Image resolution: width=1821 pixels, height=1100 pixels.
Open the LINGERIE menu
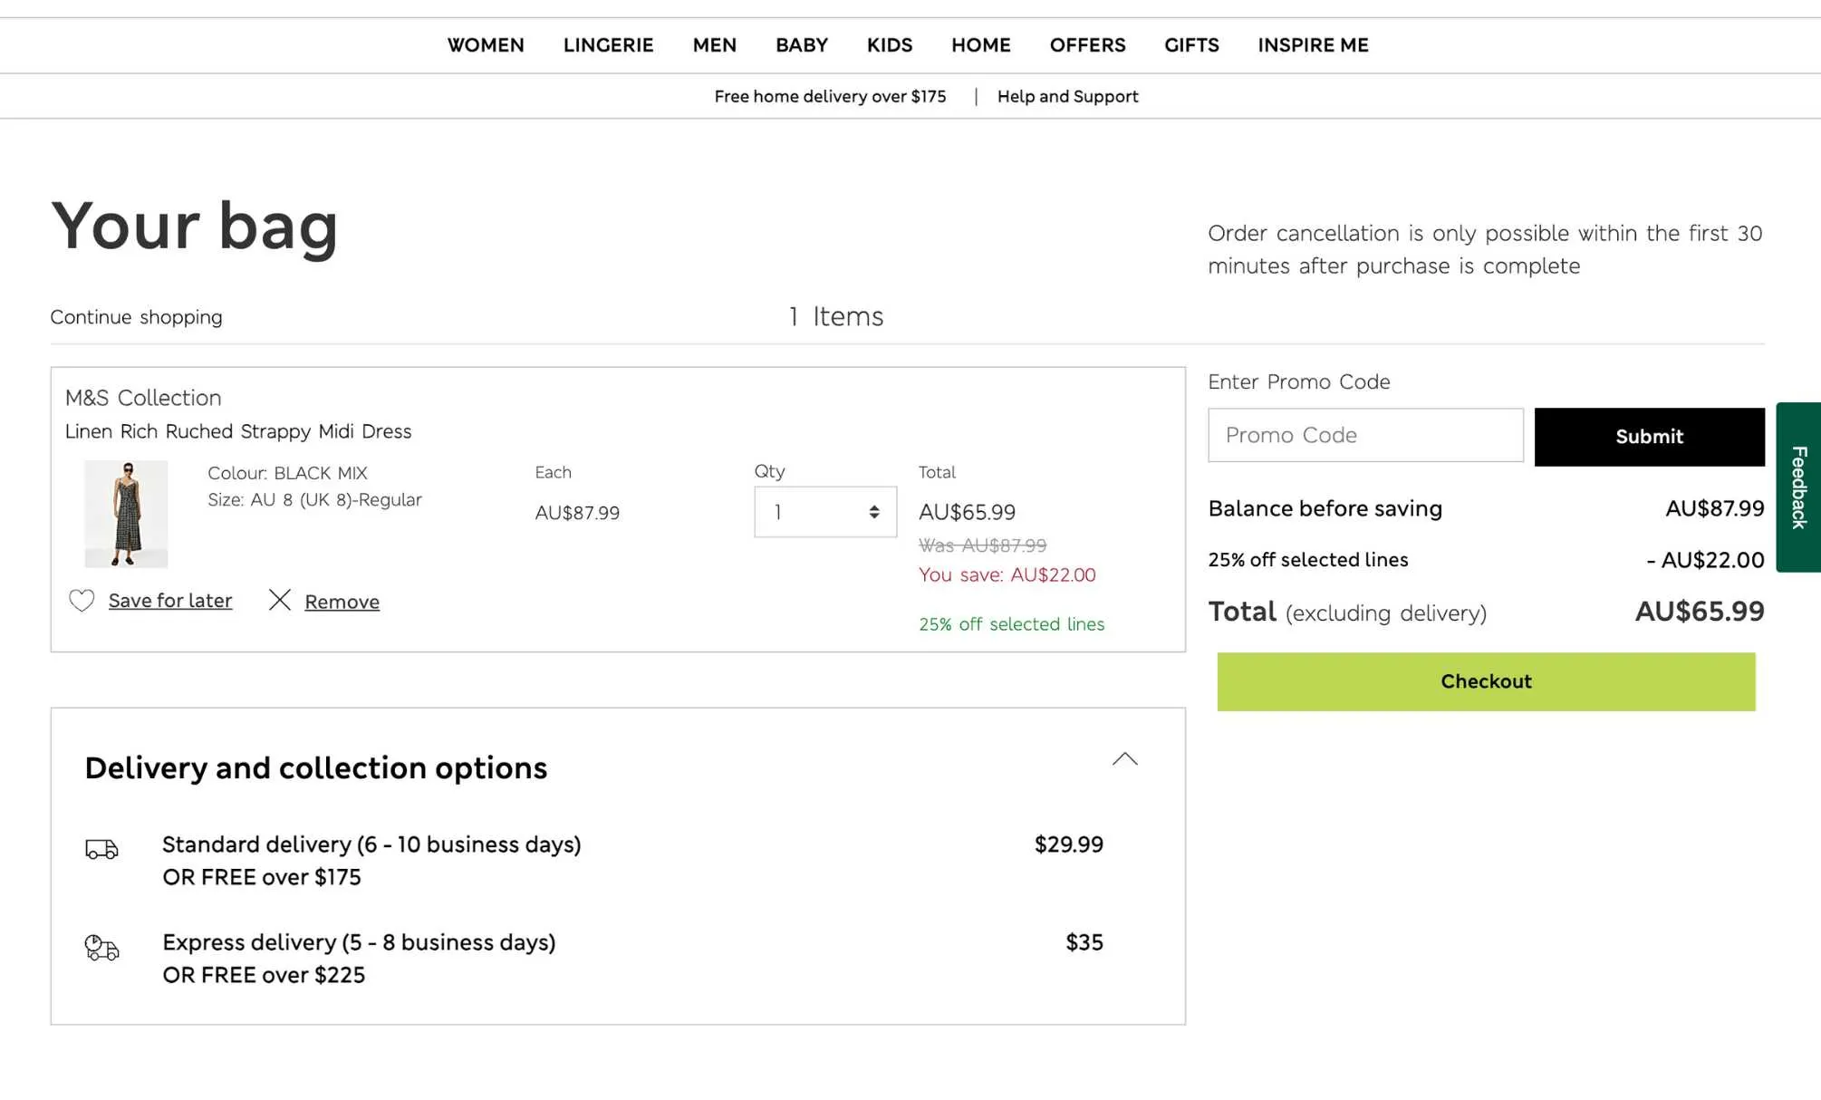(608, 45)
